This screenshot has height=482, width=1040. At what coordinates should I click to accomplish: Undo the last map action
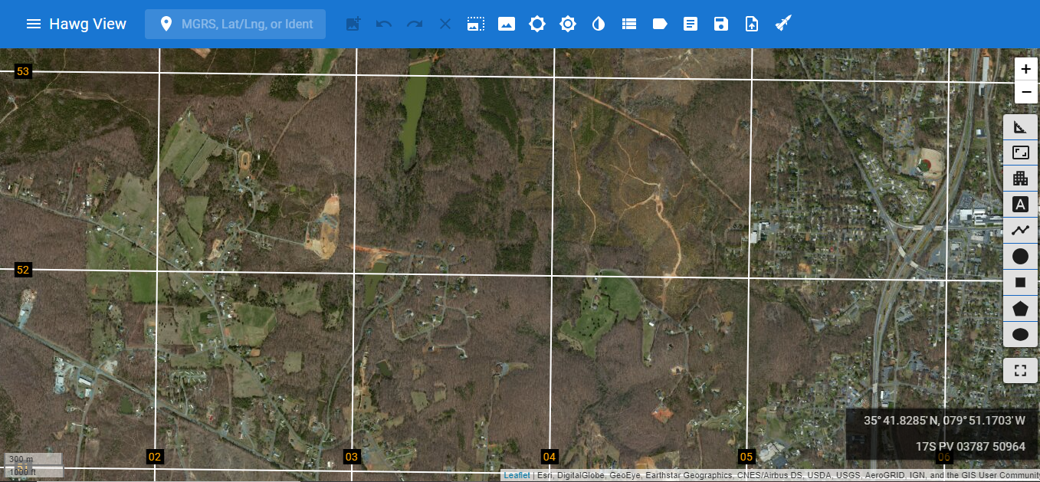point(383,24)
